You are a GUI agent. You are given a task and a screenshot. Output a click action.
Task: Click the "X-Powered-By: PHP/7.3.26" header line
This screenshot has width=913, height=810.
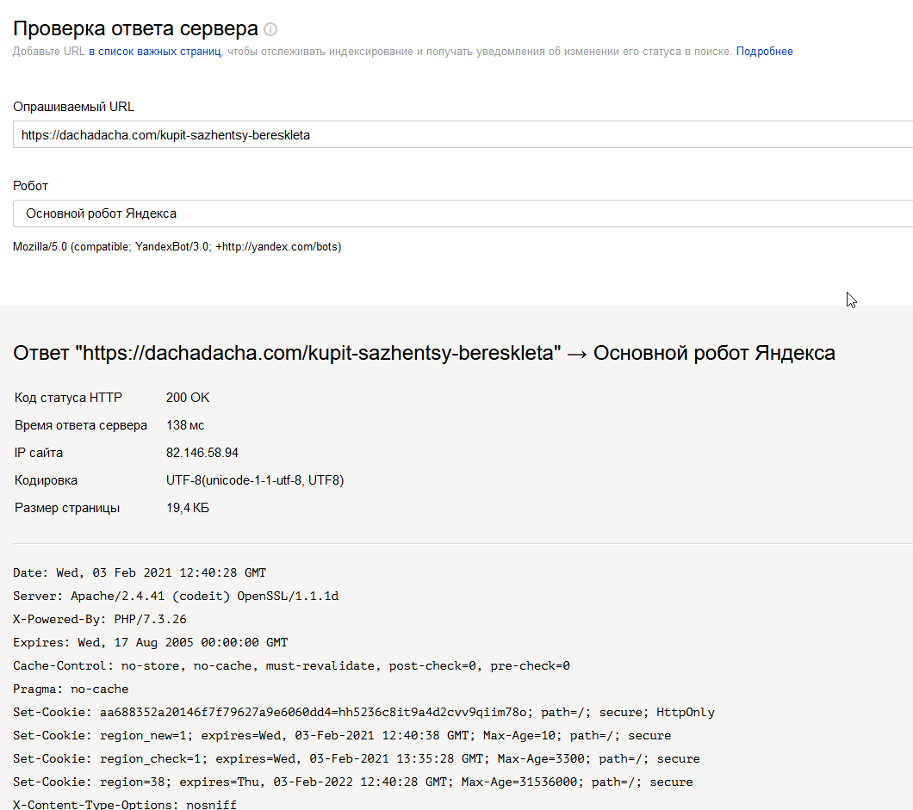tap(100, 619)
